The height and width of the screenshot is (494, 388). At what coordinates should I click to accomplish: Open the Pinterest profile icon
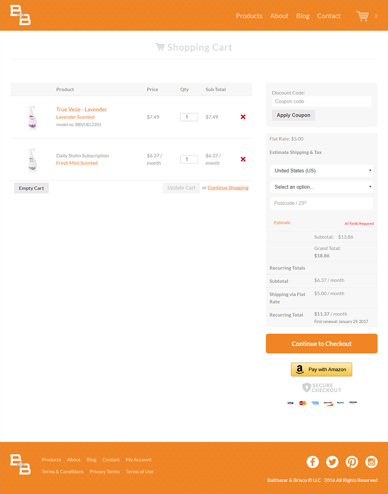pos(352,462)
